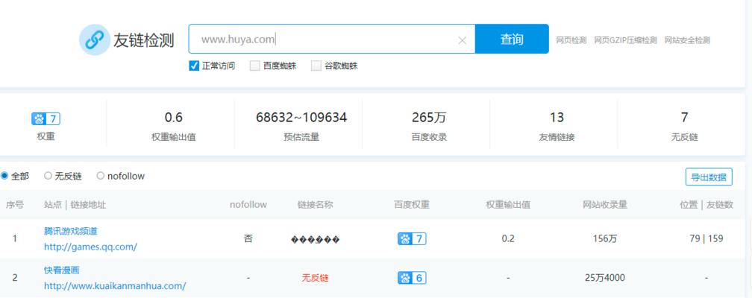Click the 68632~109634 estimated traffic value
Screen dimensions: 752x298
[301, 118]
